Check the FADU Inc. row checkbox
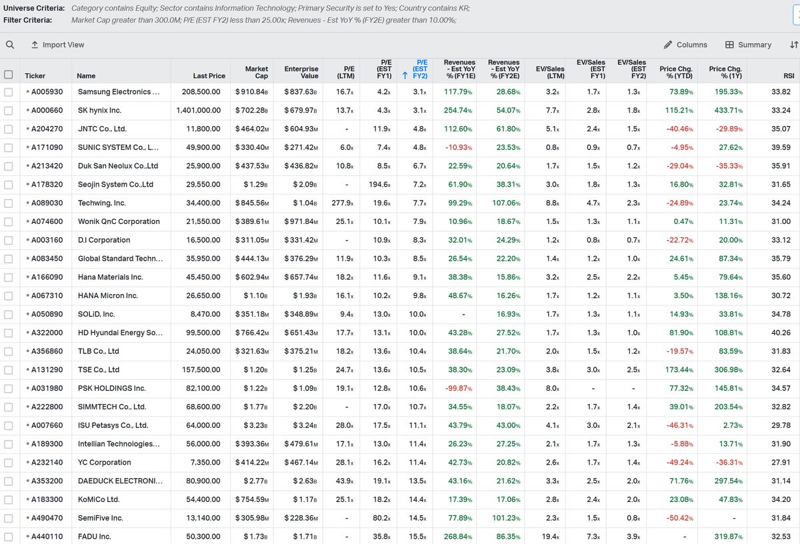Image resolution: width=800 pixels, height=544 pixels. click(x=9, y=537)
